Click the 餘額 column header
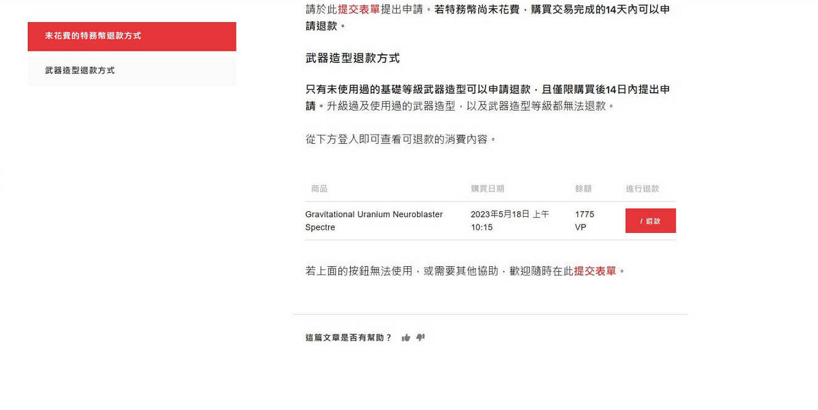 [583, 189]
